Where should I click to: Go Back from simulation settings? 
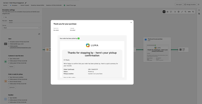[x=5, y=17]
